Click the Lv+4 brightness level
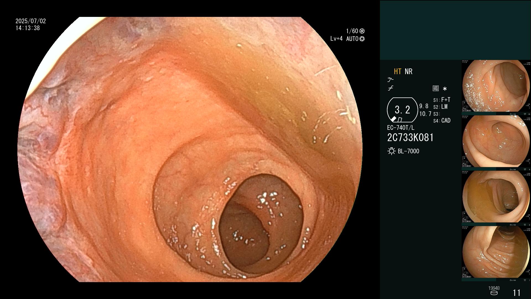This screenshot has height=299, width=531. [336, 39]
